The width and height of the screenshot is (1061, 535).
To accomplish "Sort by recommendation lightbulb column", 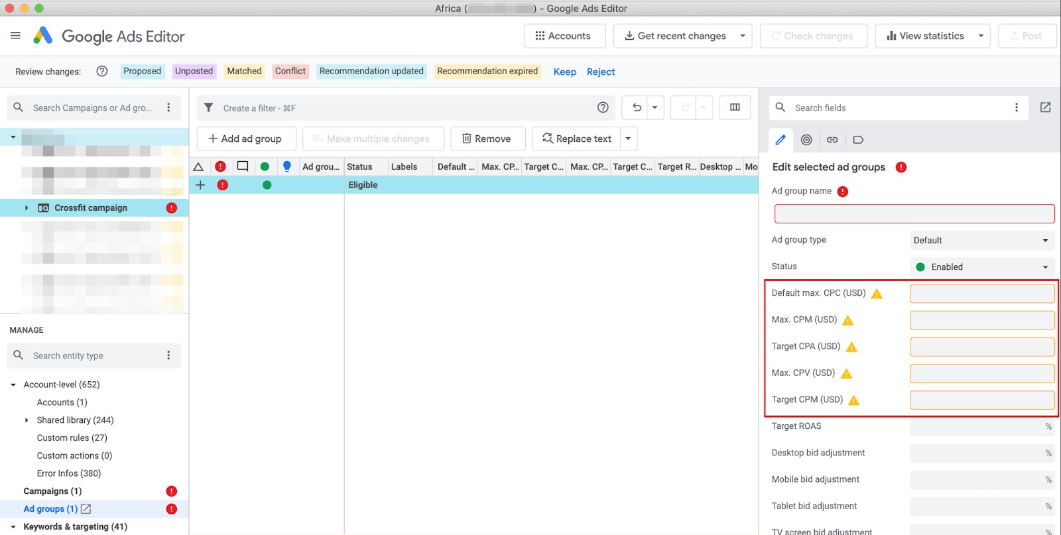I will point(286,166).
